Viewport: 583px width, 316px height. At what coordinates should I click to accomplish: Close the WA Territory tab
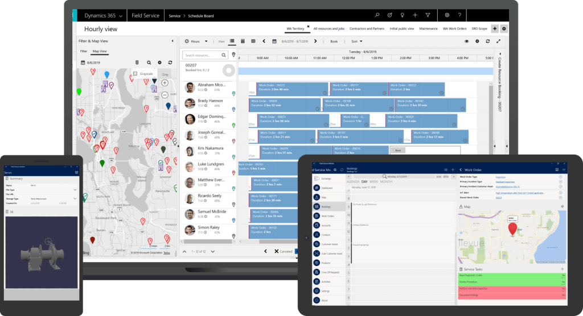tap(308, 26)
